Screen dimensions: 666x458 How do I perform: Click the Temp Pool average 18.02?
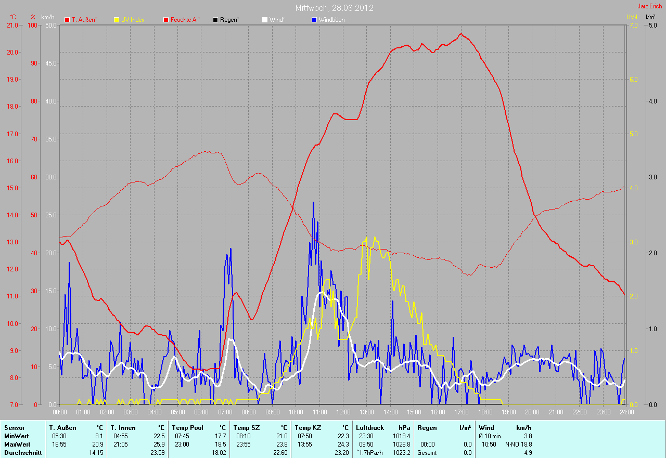point(218,453)
